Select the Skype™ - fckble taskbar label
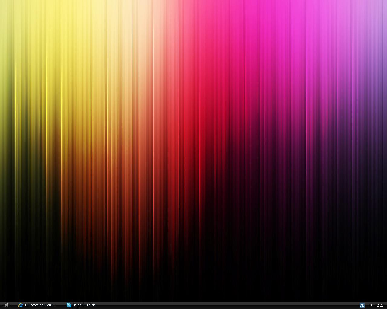This screenshot has height=309, width=387. coord(84,305)
